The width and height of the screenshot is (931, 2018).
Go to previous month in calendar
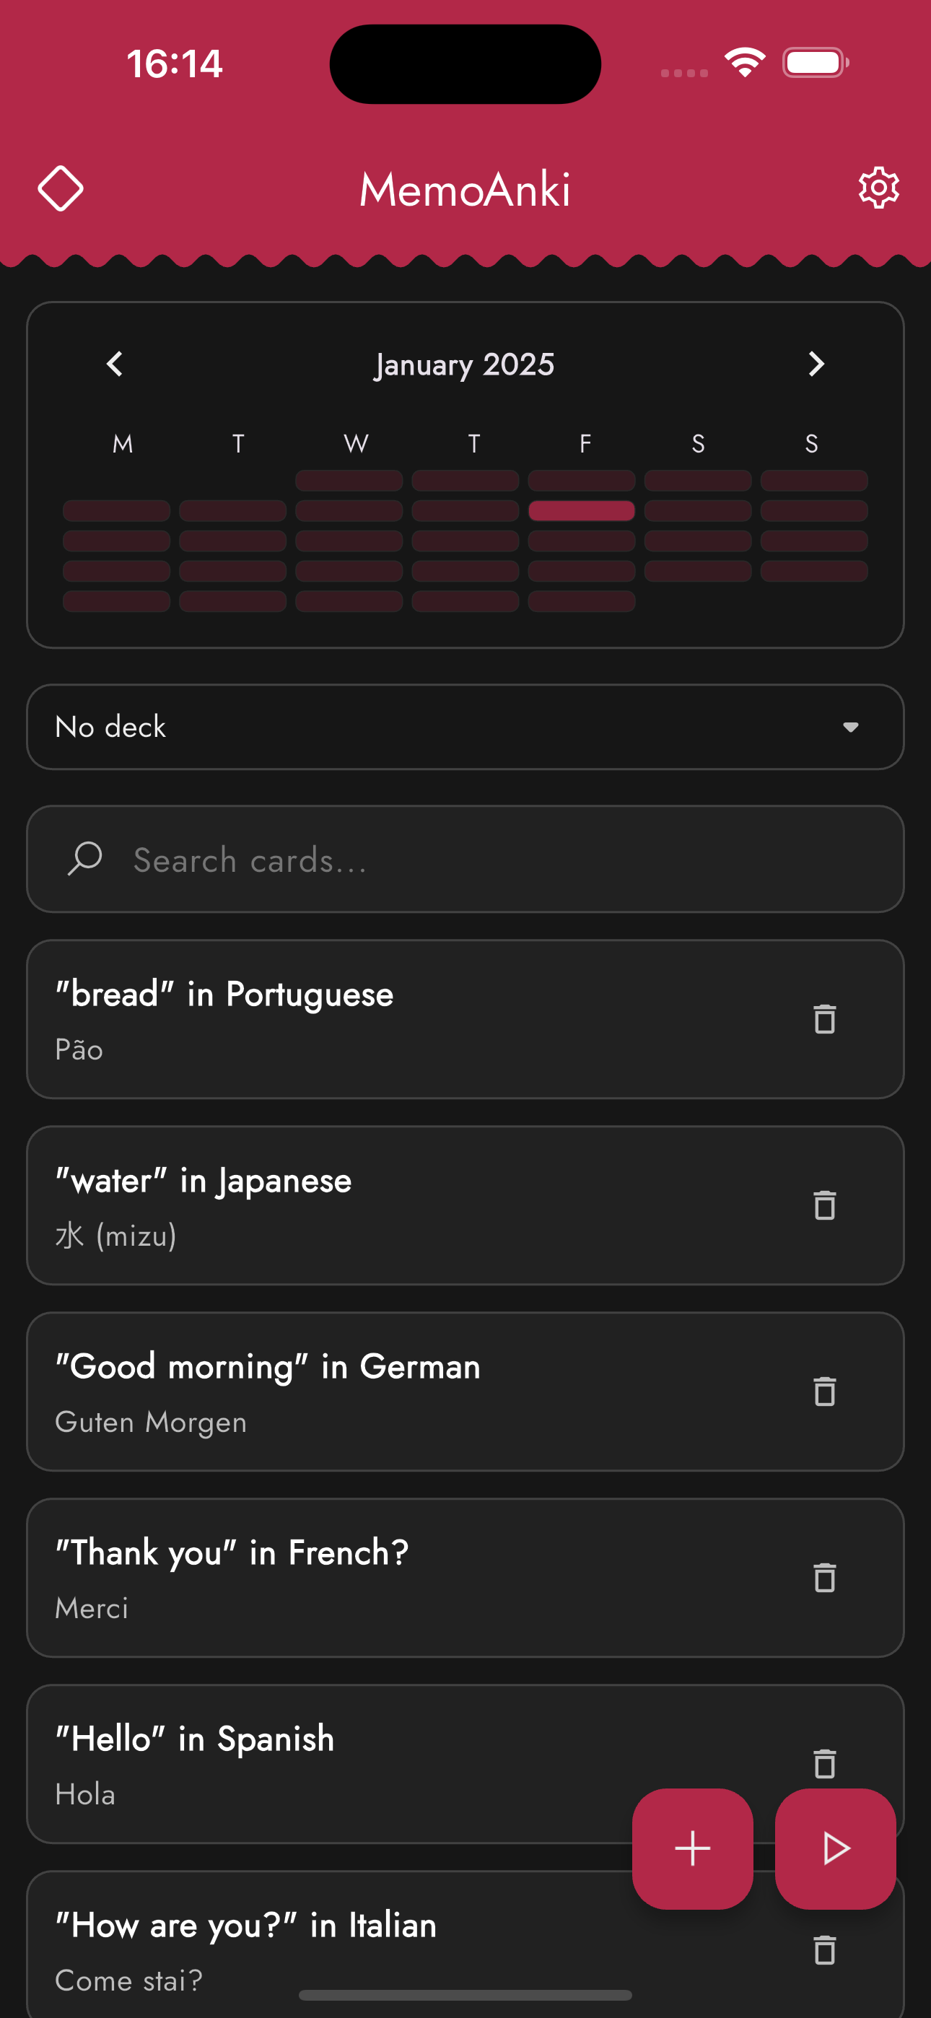click(x=115, y=364)
